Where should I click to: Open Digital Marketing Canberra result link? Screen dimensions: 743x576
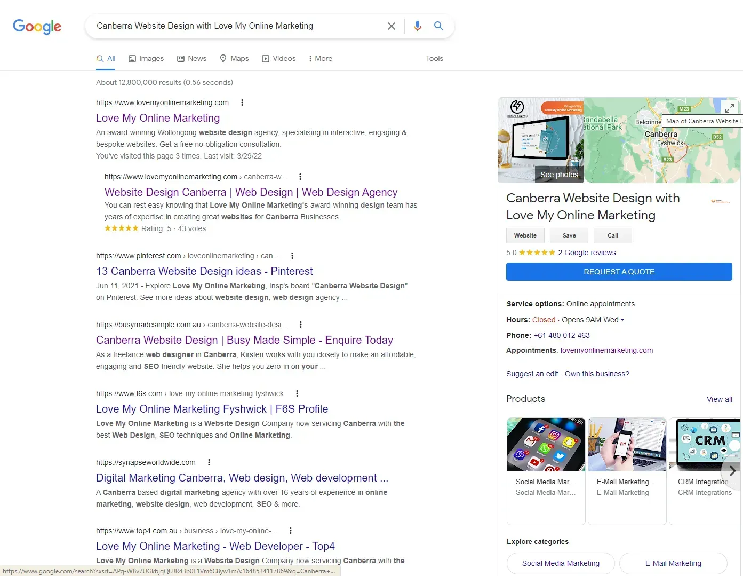242,478
